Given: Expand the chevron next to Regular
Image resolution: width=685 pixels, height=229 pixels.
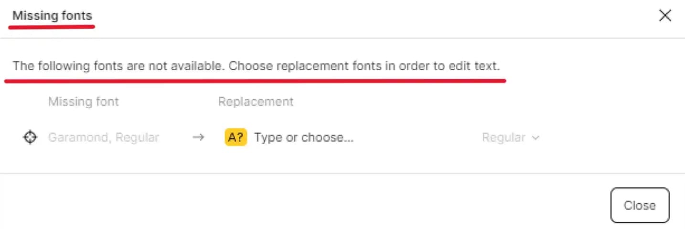Looking at the screenshot, I should (535, 138).
